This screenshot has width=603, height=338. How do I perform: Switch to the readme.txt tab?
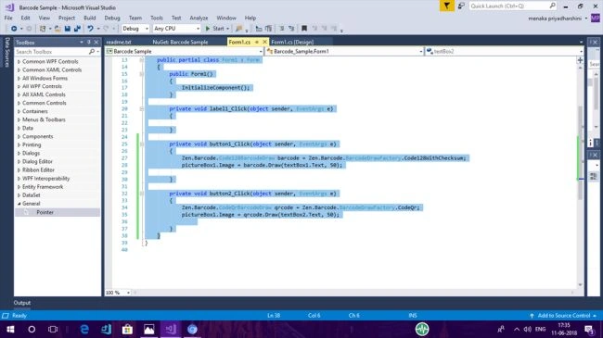119,42
